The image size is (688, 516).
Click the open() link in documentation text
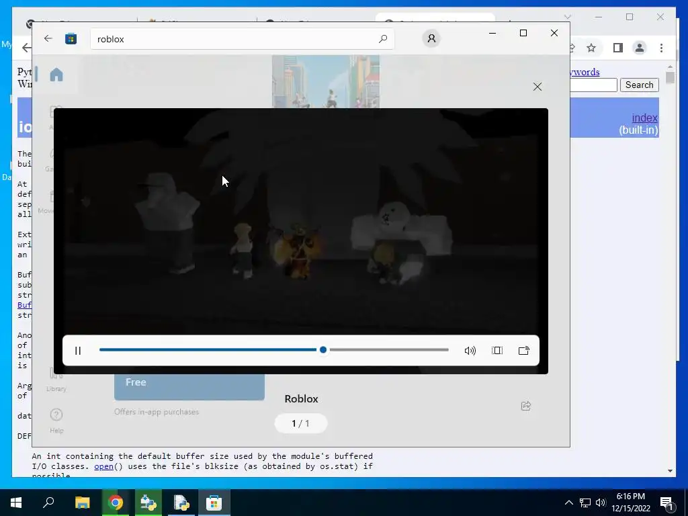pyautogui.click(x=103, y=466)
